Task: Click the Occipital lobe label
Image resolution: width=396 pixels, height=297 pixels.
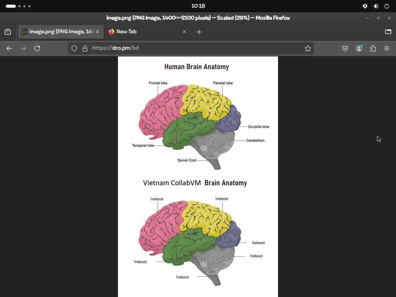Action: pyautogui.click(x=258, y=127)
